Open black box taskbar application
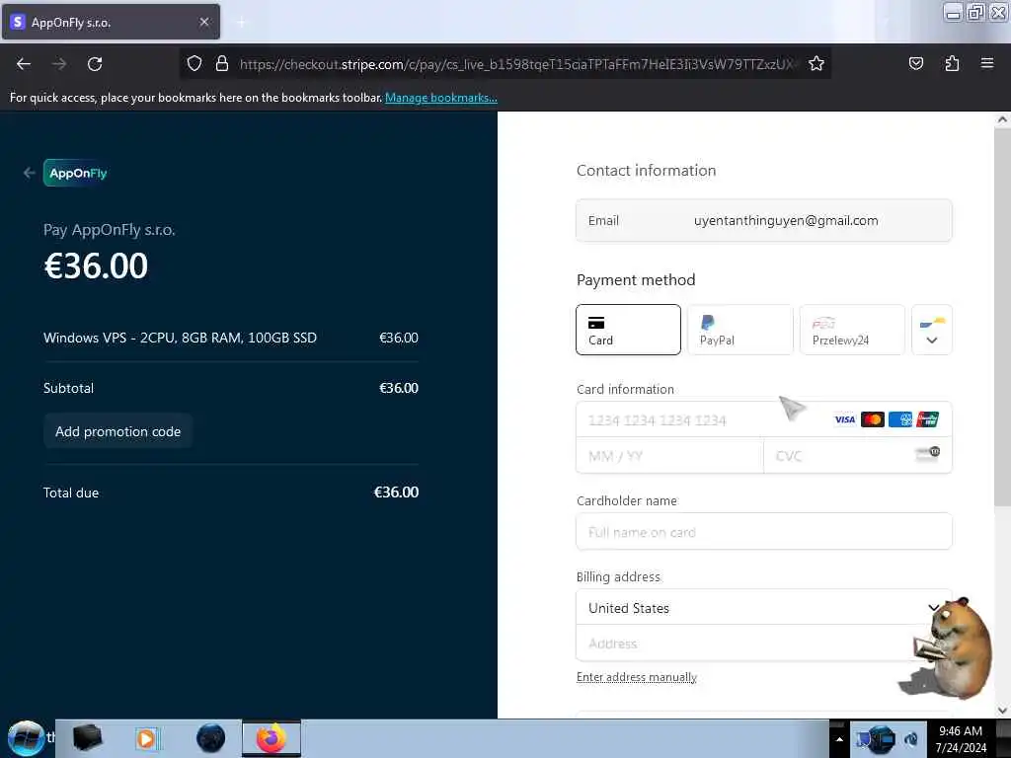 pyautogui.click(x=87, y=738)
